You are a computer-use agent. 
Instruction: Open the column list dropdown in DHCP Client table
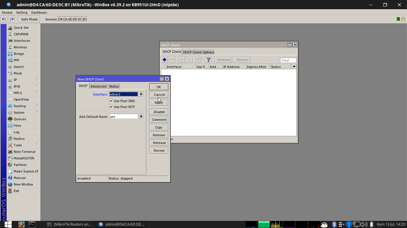tap(294, 67)
